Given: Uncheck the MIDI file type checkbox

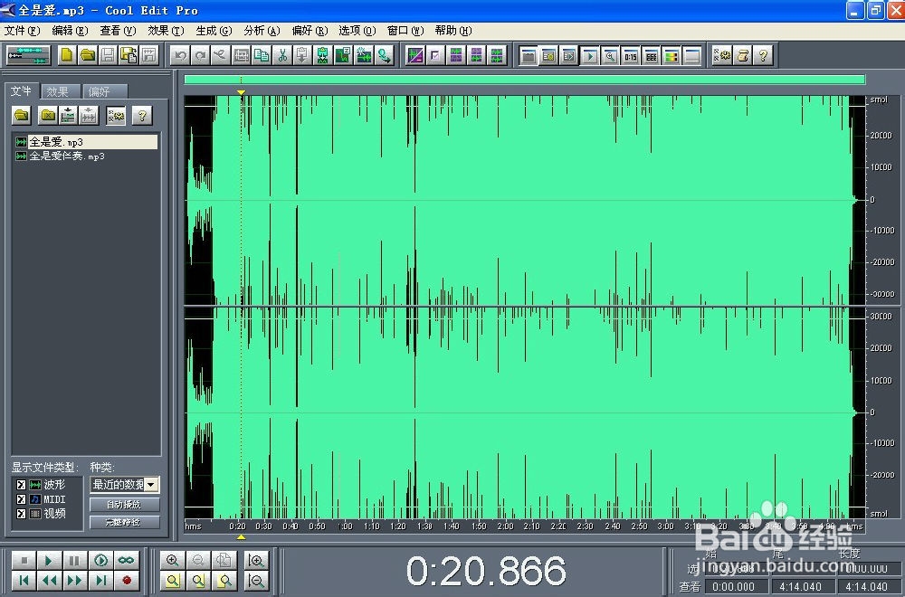Looking at the screenshot, I should (22, 499).
